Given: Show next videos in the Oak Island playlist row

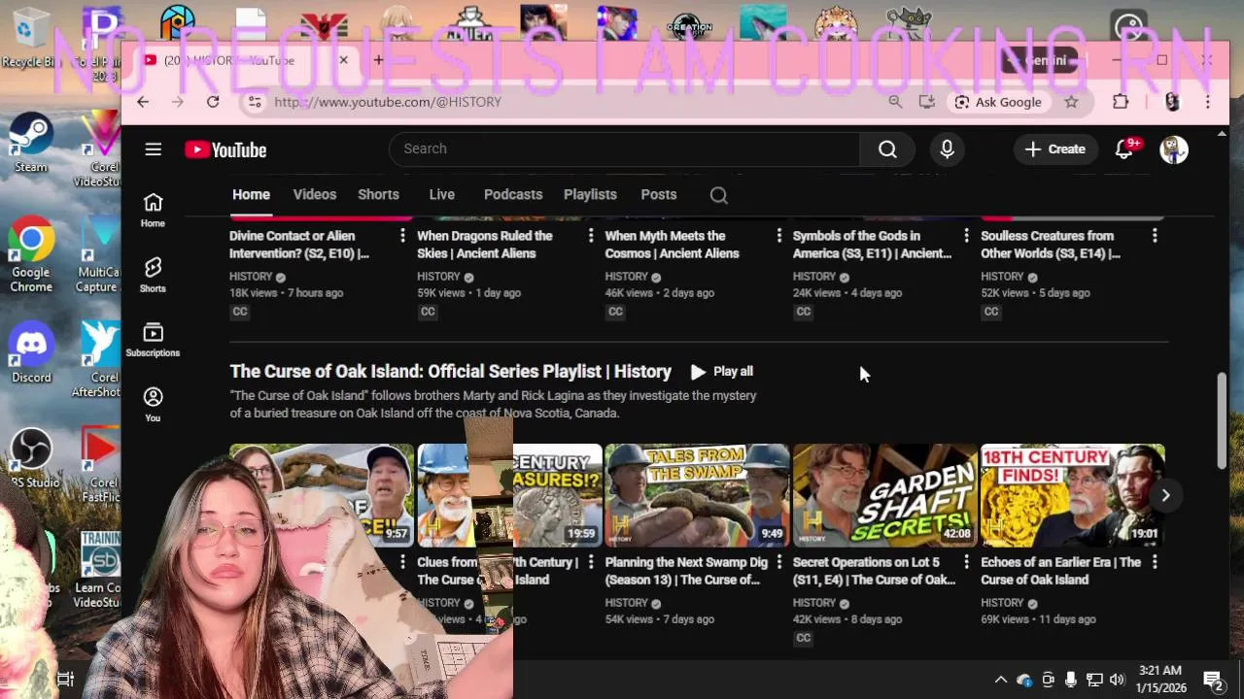Looking at the screenshot, I should (x=1165, y=495).
